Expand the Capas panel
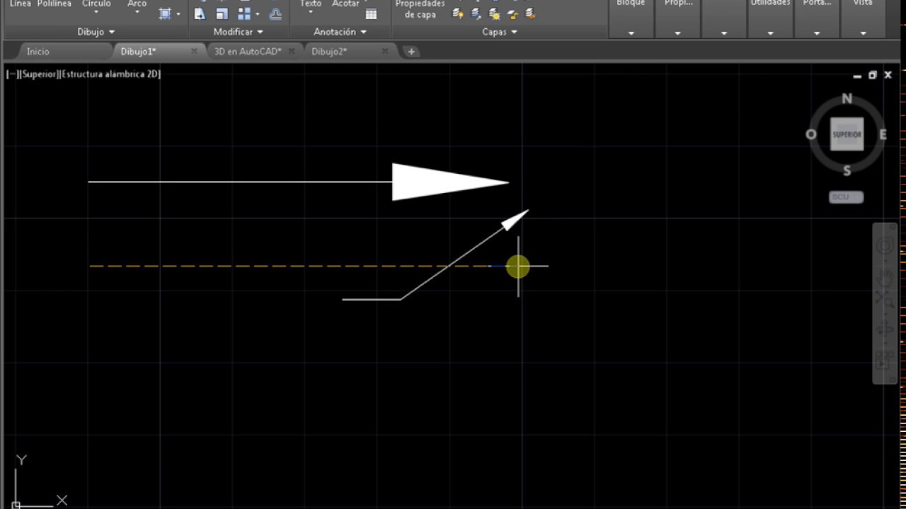 [x=500, y=32]
